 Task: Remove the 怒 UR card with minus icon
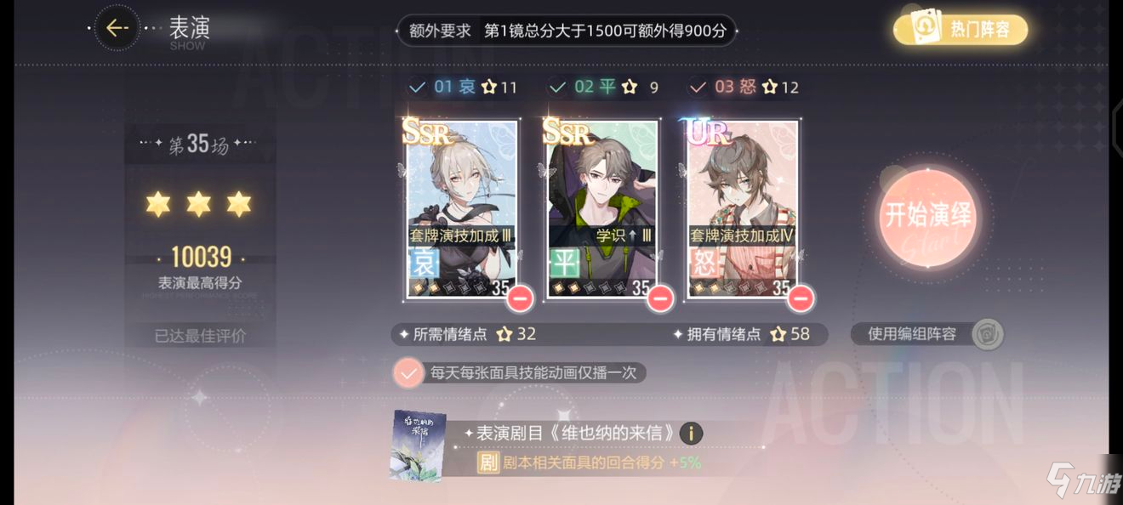801,298
